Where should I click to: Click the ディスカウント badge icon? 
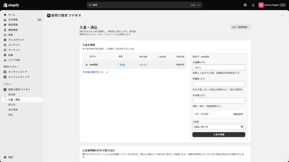[x=5, y=40]
